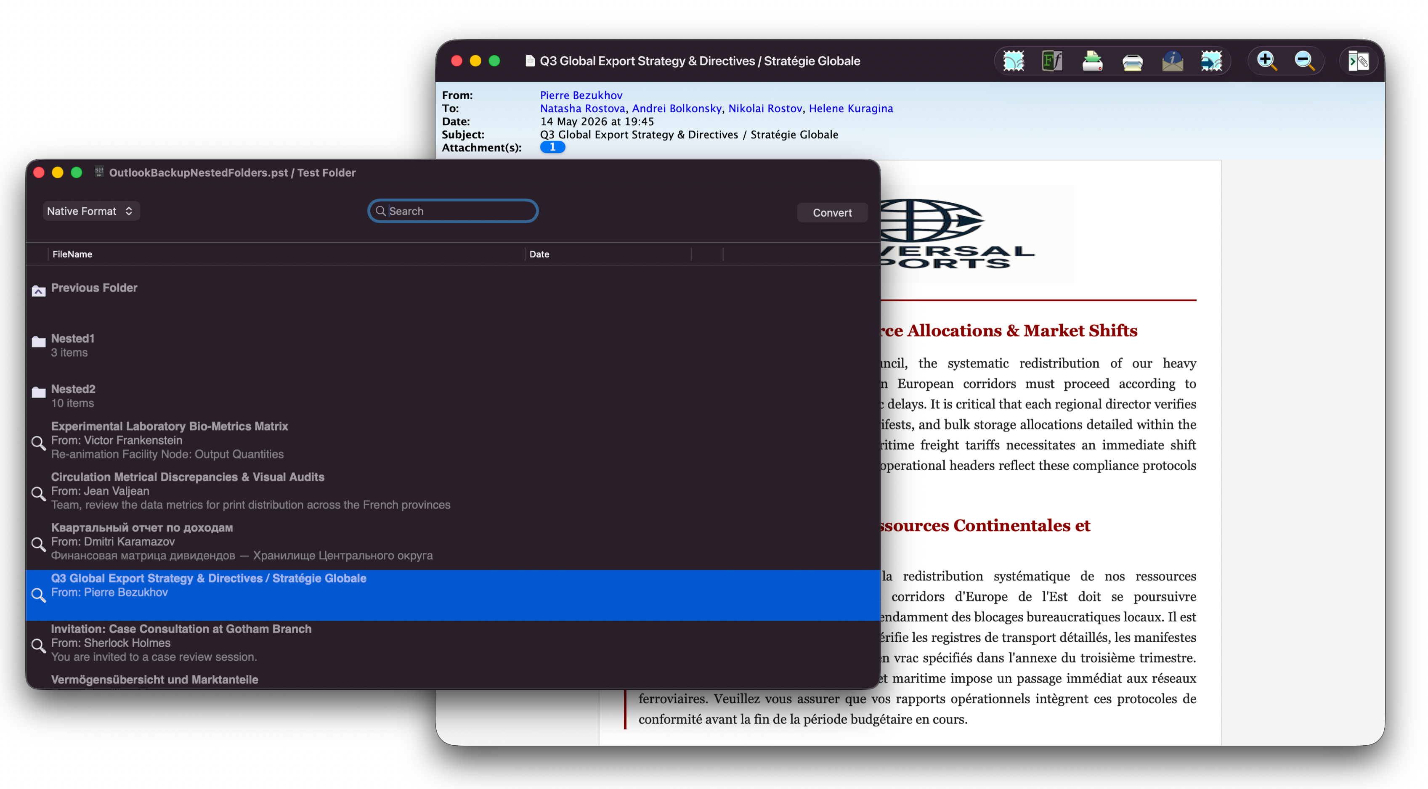Click the Subject line text in email header

tap(688, 135)
